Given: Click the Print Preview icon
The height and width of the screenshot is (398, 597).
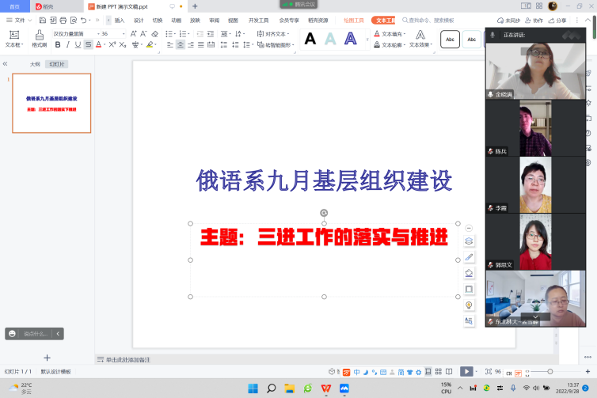Looking at the screenshot, I should 74,20.
